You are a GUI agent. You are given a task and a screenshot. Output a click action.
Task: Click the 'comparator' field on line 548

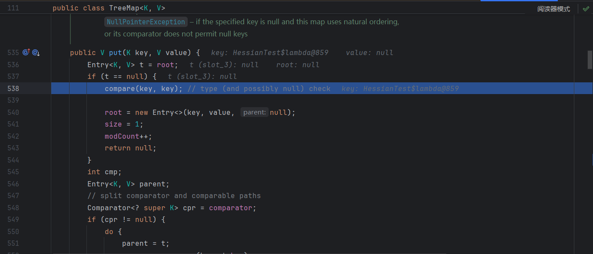230,208
